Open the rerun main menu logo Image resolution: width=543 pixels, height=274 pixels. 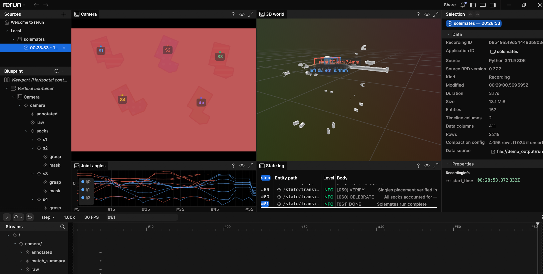(14, 5)
